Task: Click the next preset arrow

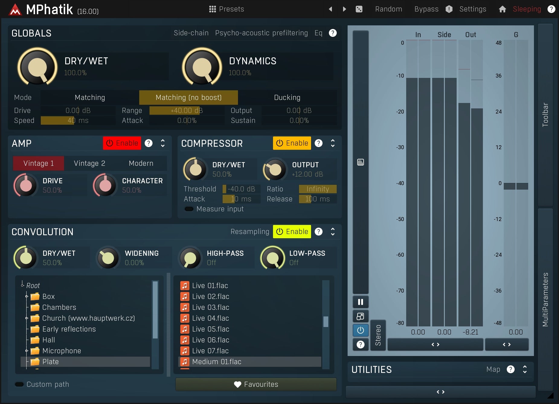Action: 344,9
